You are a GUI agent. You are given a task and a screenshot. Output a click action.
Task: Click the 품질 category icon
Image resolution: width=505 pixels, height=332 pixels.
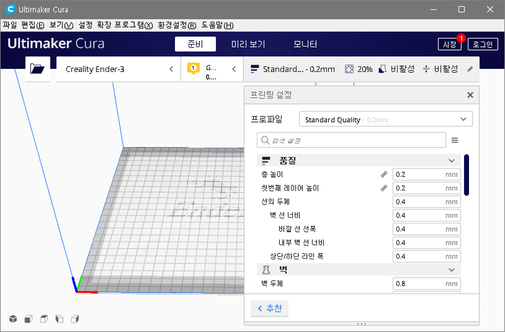(x=266, y=160)
